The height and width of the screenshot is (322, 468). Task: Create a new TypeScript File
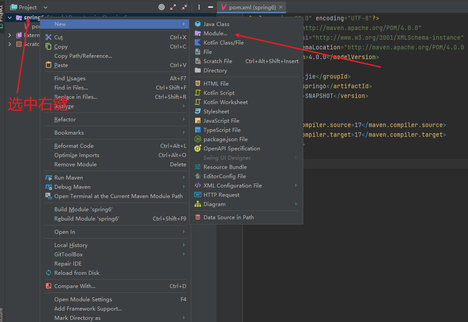click(246, 130)
